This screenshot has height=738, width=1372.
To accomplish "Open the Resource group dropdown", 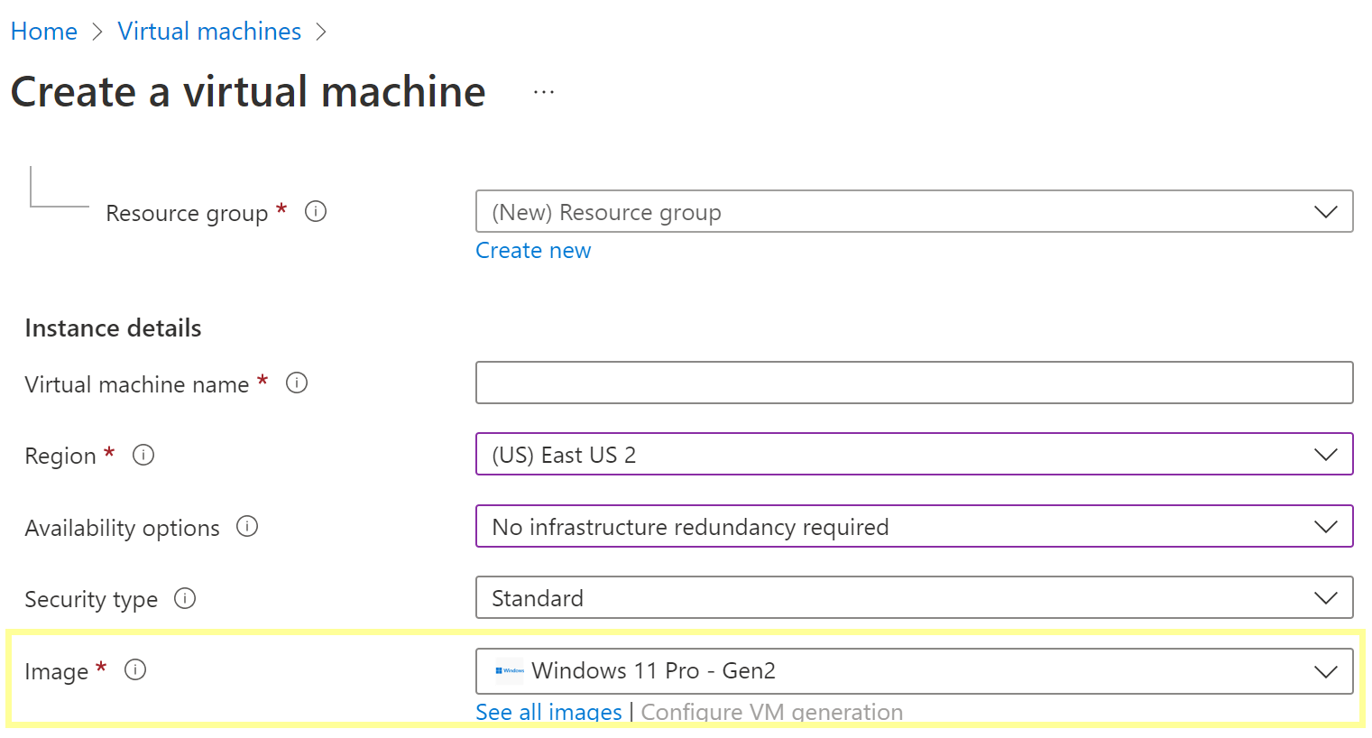I will [914, 211].
